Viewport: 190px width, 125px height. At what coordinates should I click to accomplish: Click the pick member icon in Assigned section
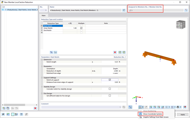click(186, 10)
